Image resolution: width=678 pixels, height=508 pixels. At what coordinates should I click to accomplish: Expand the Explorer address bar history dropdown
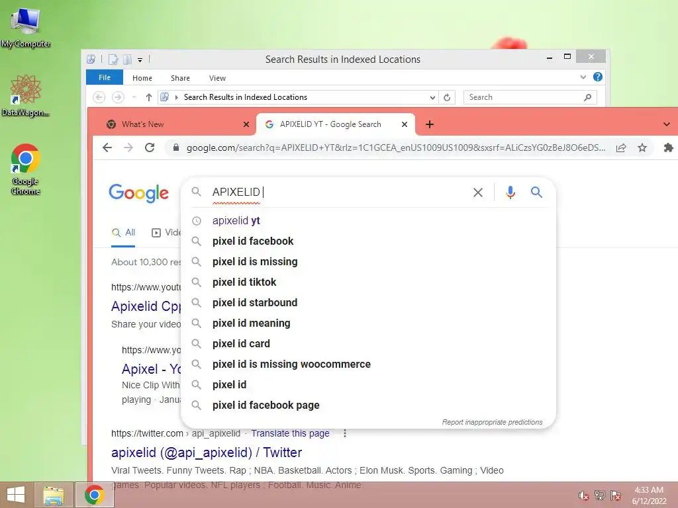point(432,98)
